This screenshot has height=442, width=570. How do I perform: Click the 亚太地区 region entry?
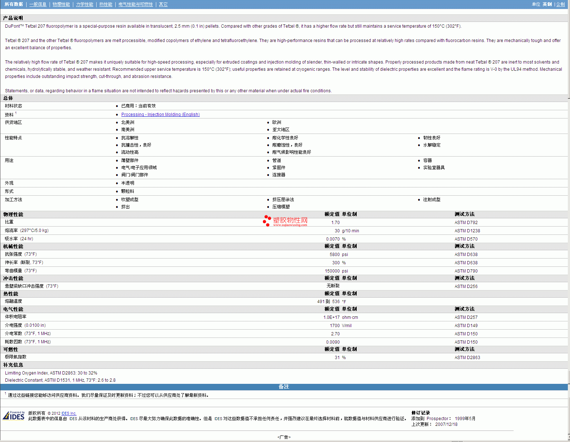point(281,130)
